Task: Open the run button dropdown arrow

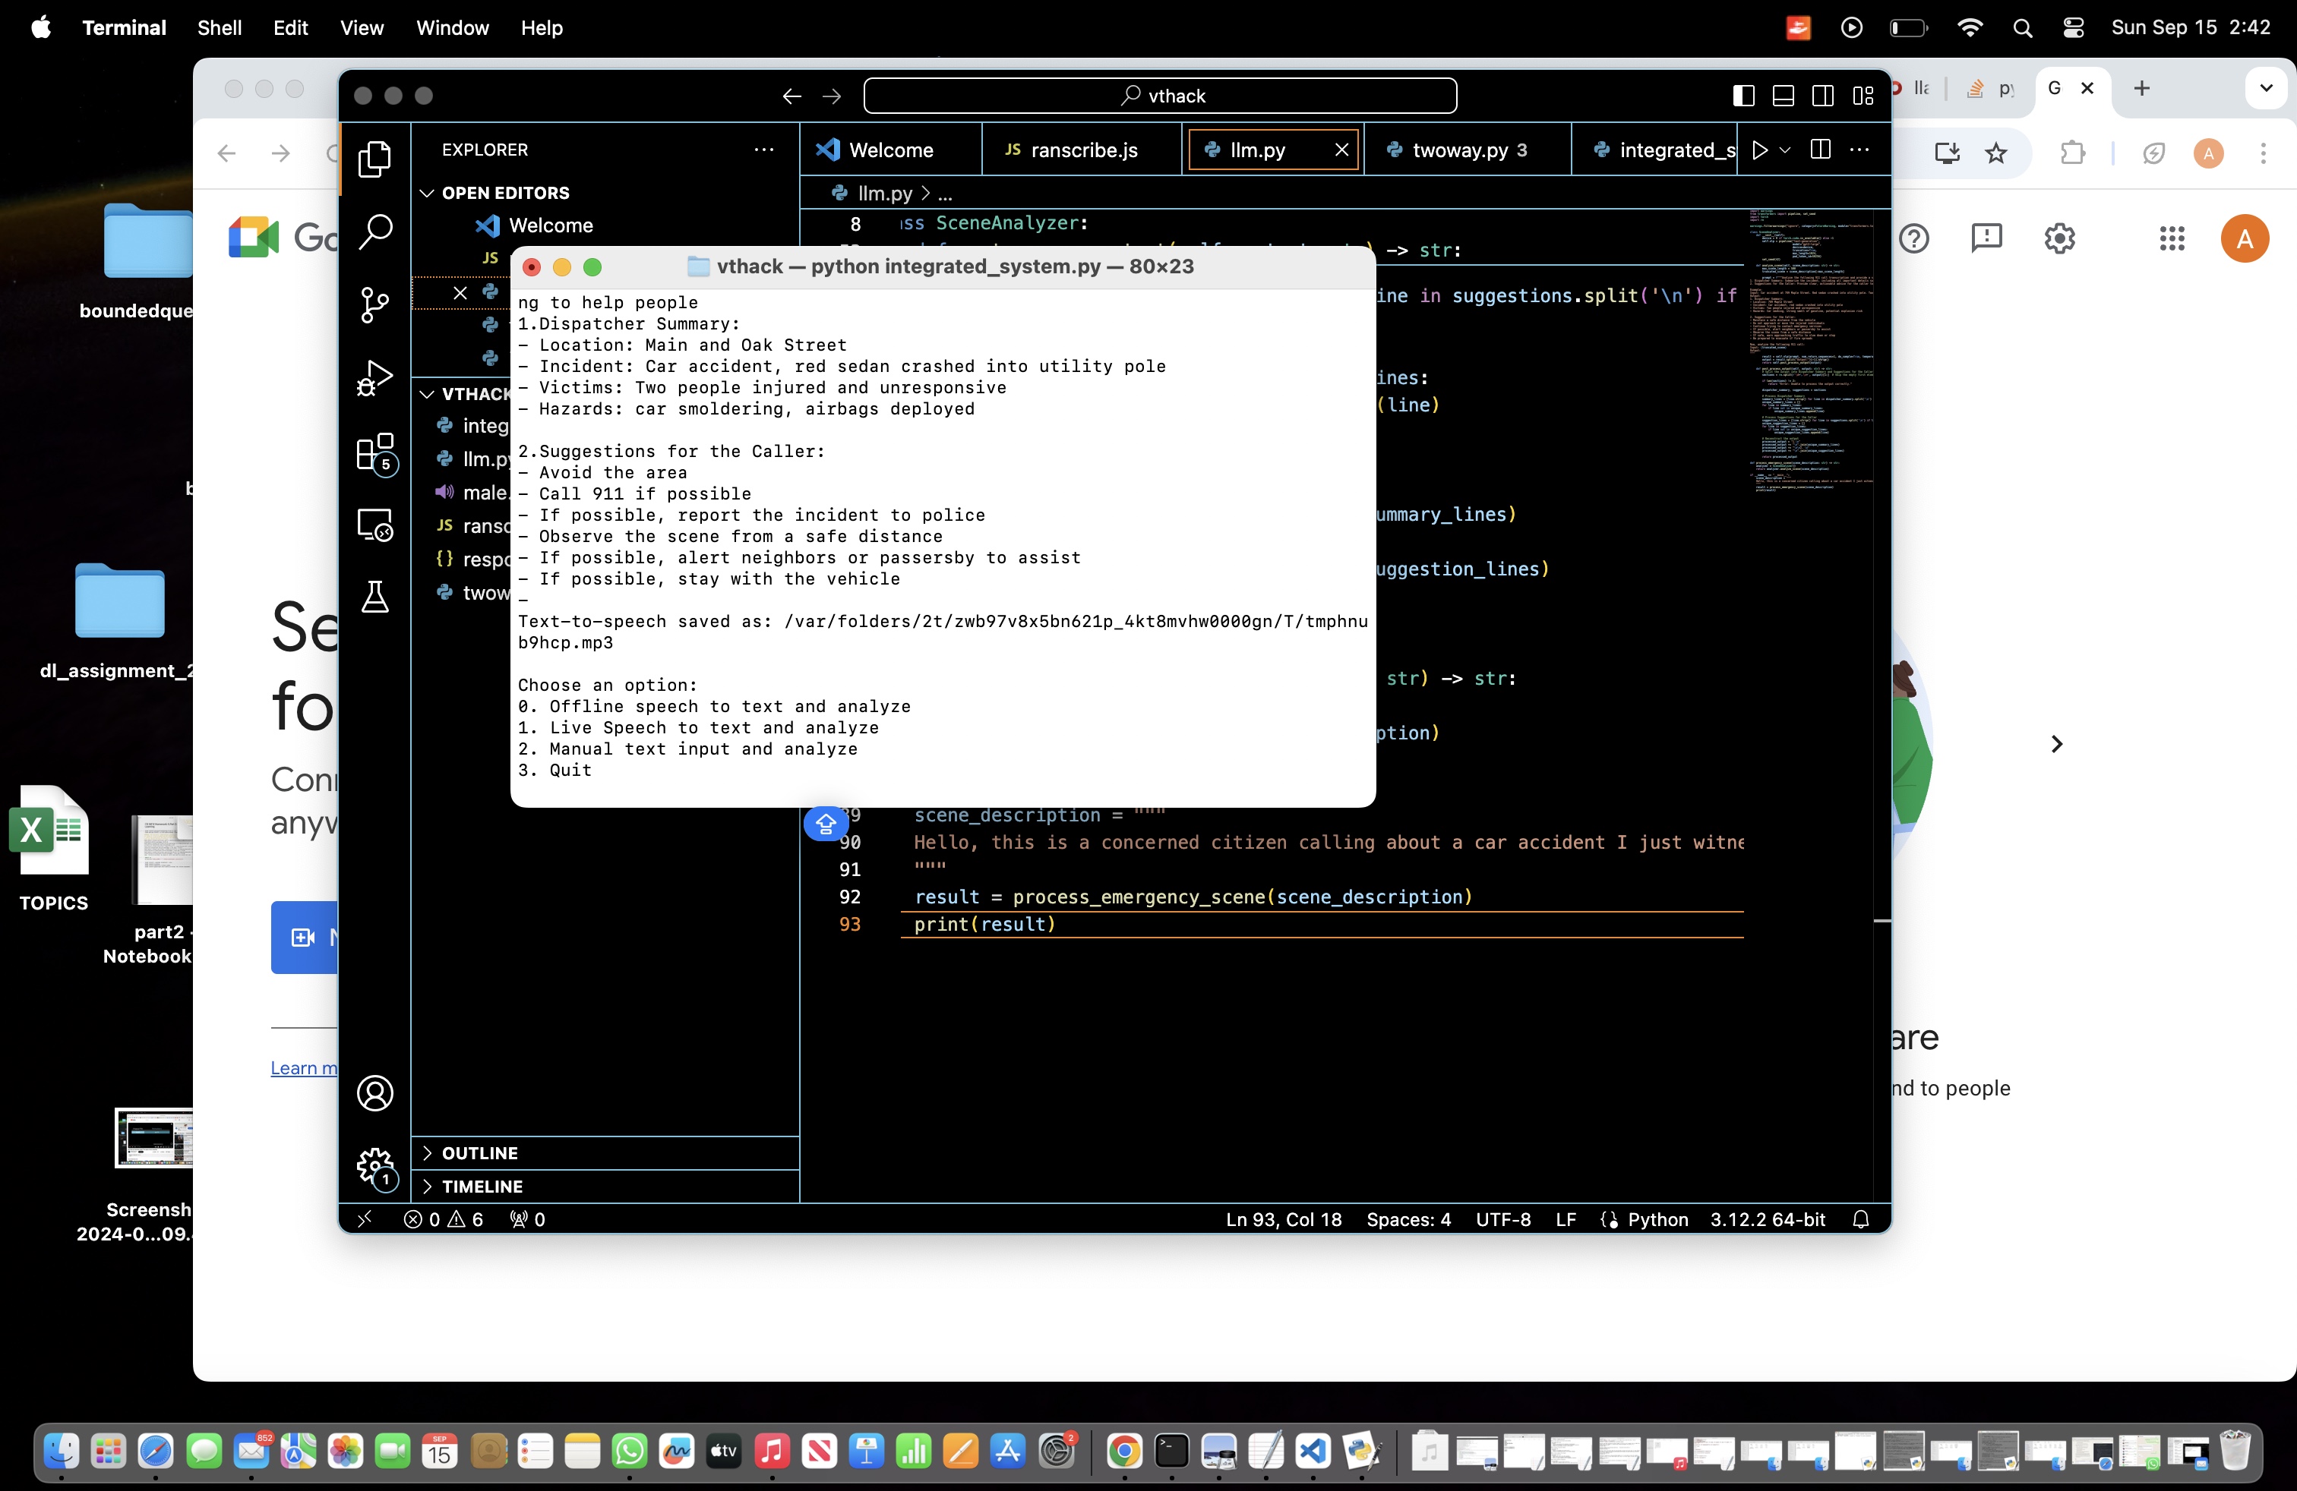Action: point(1784,150)
